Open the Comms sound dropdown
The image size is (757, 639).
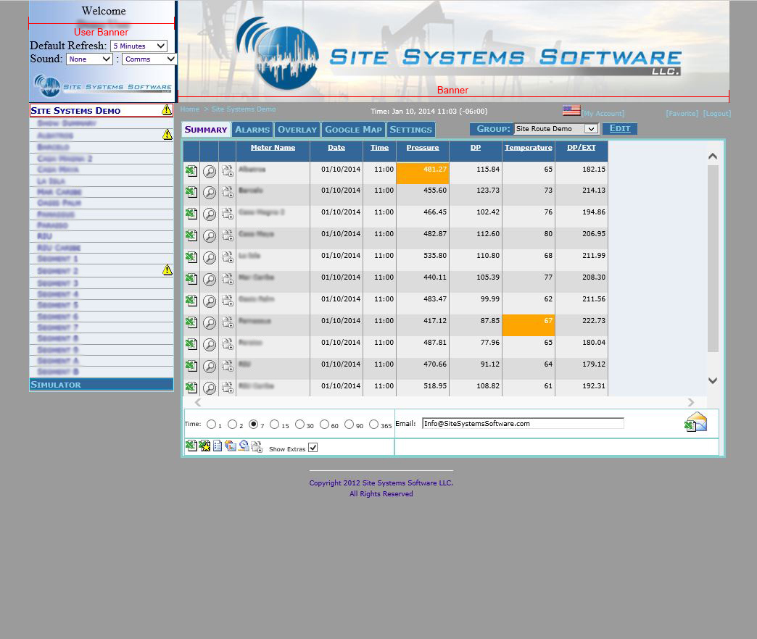149,59
